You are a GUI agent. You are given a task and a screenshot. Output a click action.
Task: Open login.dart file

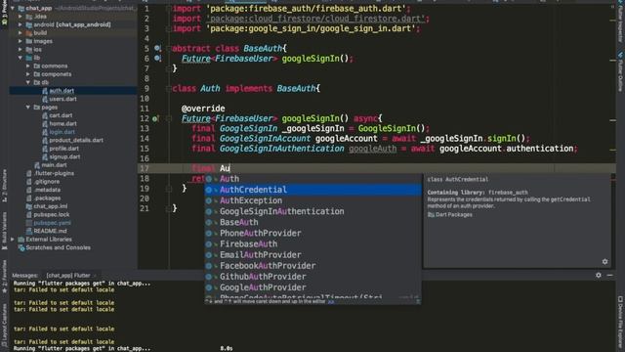(62, 132)
